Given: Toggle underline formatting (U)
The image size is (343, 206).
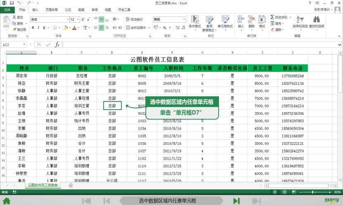Looking at the screenshot, I should tap(44, 28).
